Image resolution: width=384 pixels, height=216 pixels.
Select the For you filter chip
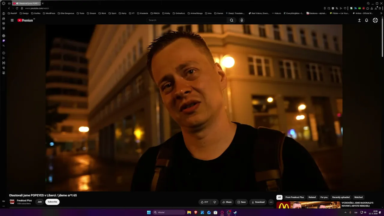point(324,197)
